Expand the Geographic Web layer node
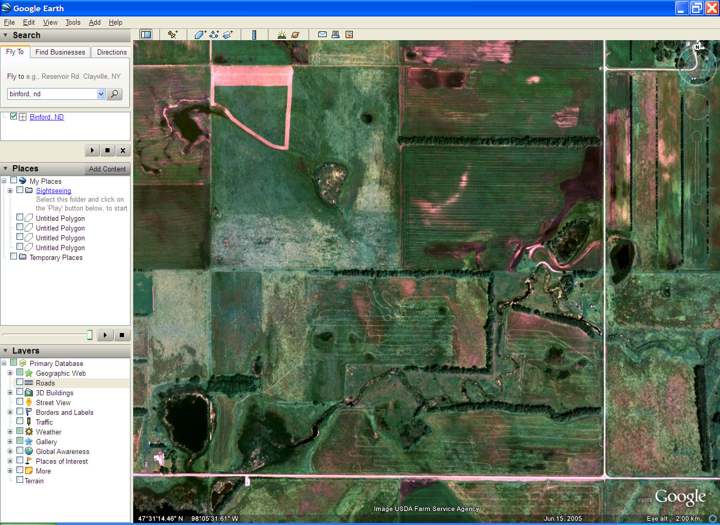The width and height of the screenshot is (720, 525). click(10, 373)
